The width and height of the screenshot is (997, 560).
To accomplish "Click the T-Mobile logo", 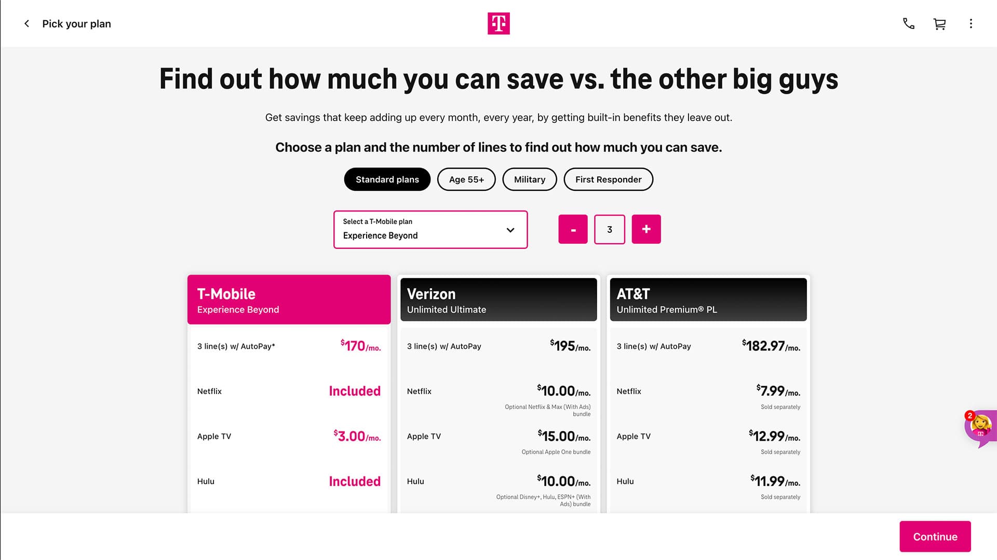I will [x=498, y=23].
